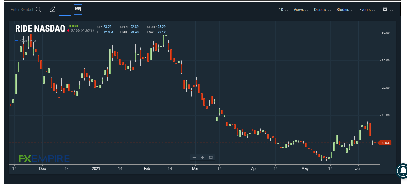407x184 pixels.
Task: Click the Dec date axis label
Action: click(43, 168)
